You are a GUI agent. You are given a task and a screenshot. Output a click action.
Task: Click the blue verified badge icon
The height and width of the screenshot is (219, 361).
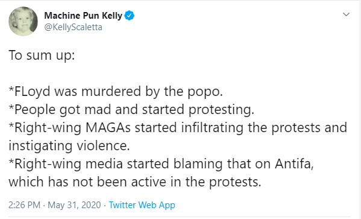pos(130,16)
